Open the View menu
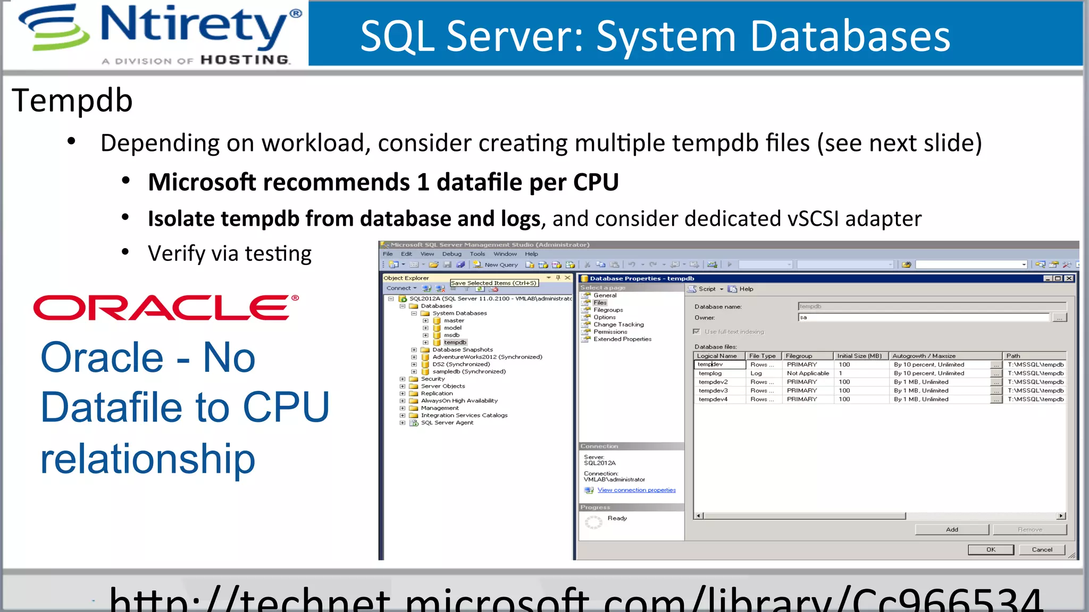1089x612 pixels. tap(428, 254)
